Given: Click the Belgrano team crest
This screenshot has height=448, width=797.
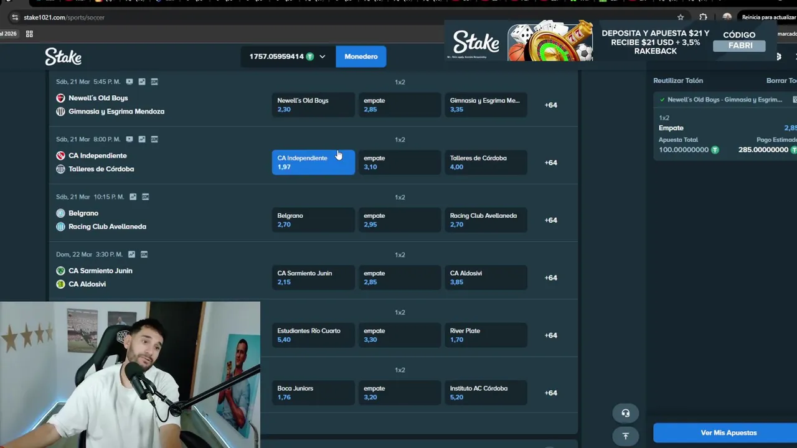Looking at the screenshot, I should click(60, 213).
